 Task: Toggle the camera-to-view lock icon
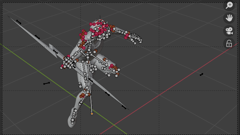(x=229, y=44)
